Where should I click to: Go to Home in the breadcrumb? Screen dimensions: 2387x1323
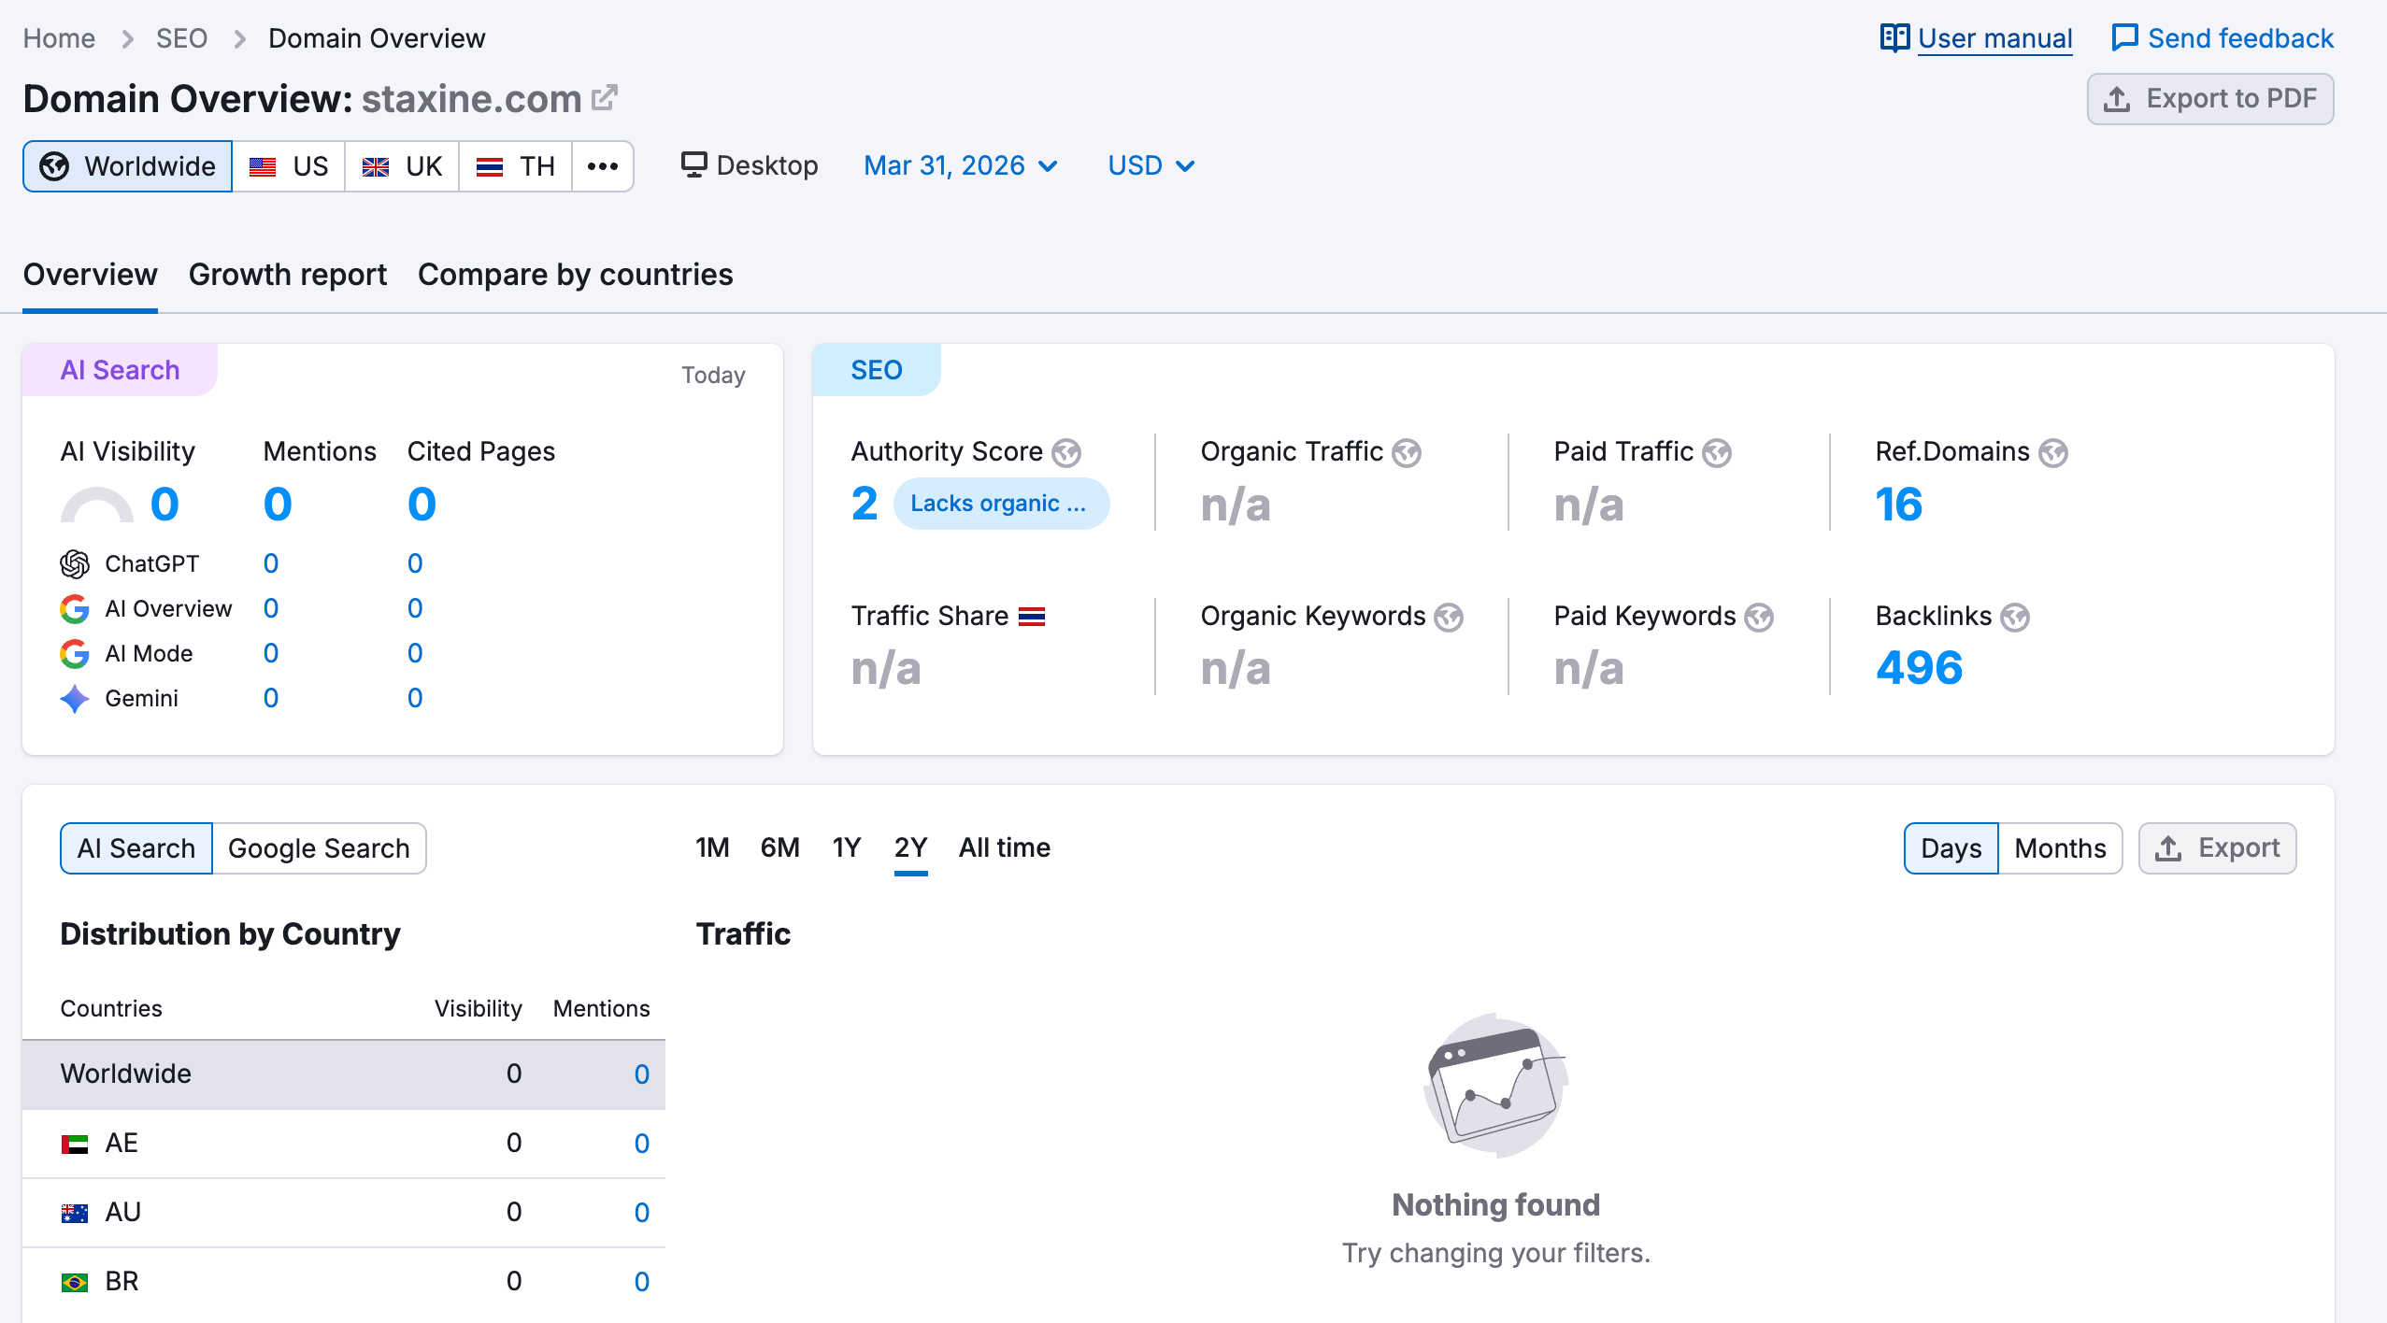coord(59,38)
